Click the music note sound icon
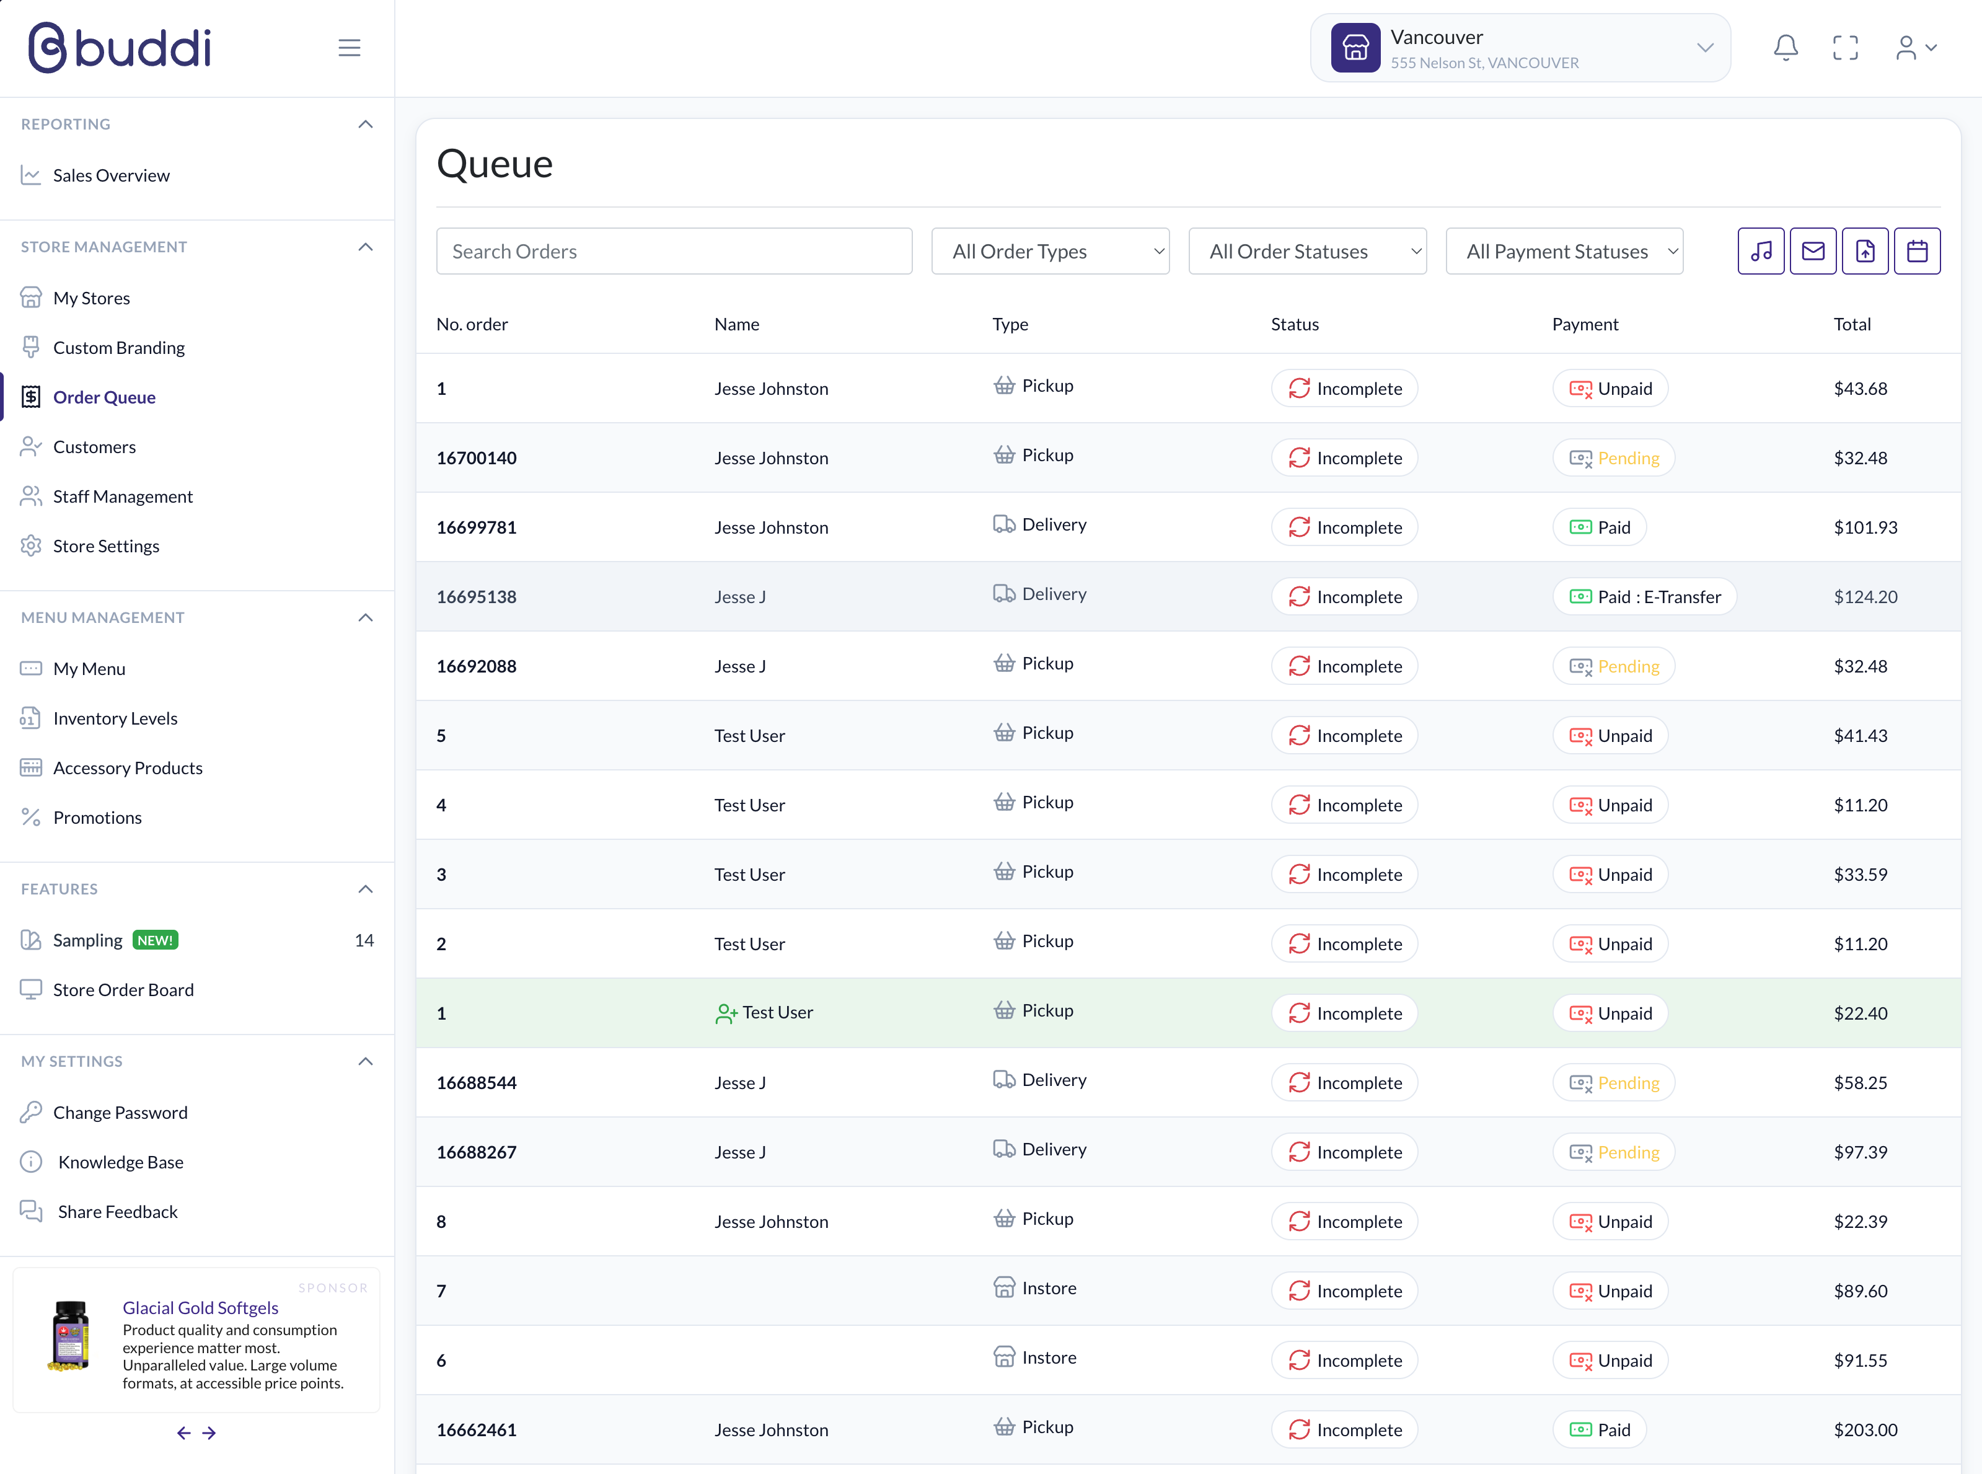This screenshot has height=1474, width=1982. (x=1760, y=252)
